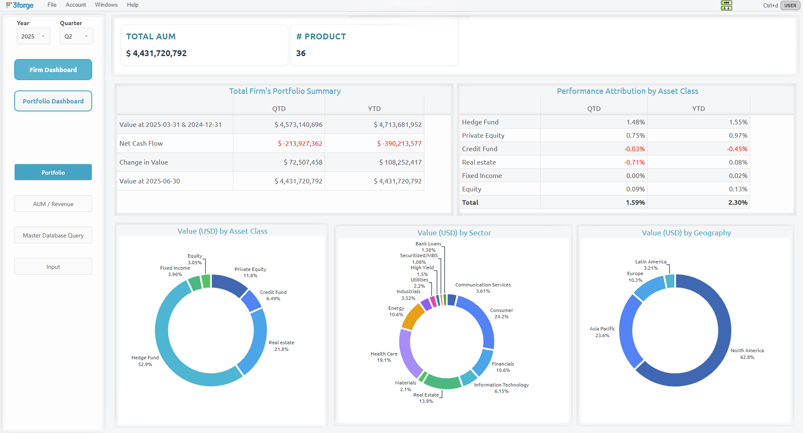Switch to the Firm Dashboard view
This screenshot has height=433, width=803.
tap(53, 70)
